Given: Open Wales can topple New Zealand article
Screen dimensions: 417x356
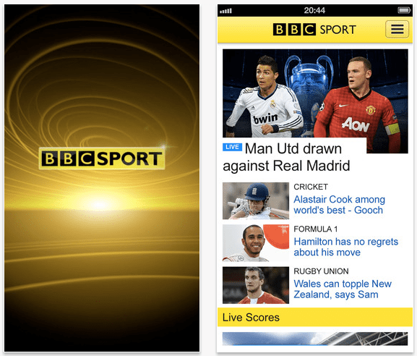Looking at the screenshot, I should coord(343,289).
